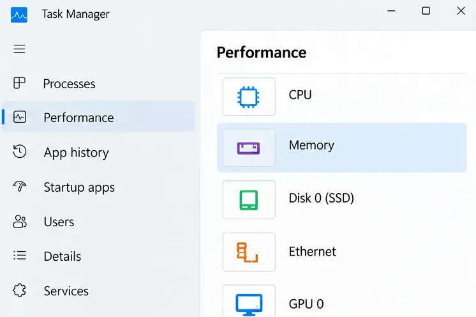Open the Services page

click(66, 291)
